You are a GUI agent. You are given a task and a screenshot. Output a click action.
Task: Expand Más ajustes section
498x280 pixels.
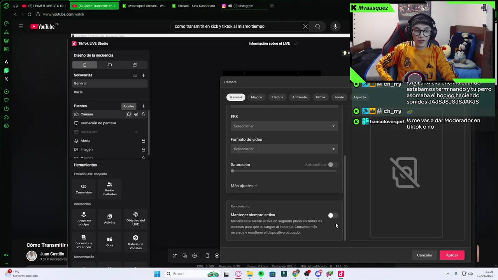(244, 186)
